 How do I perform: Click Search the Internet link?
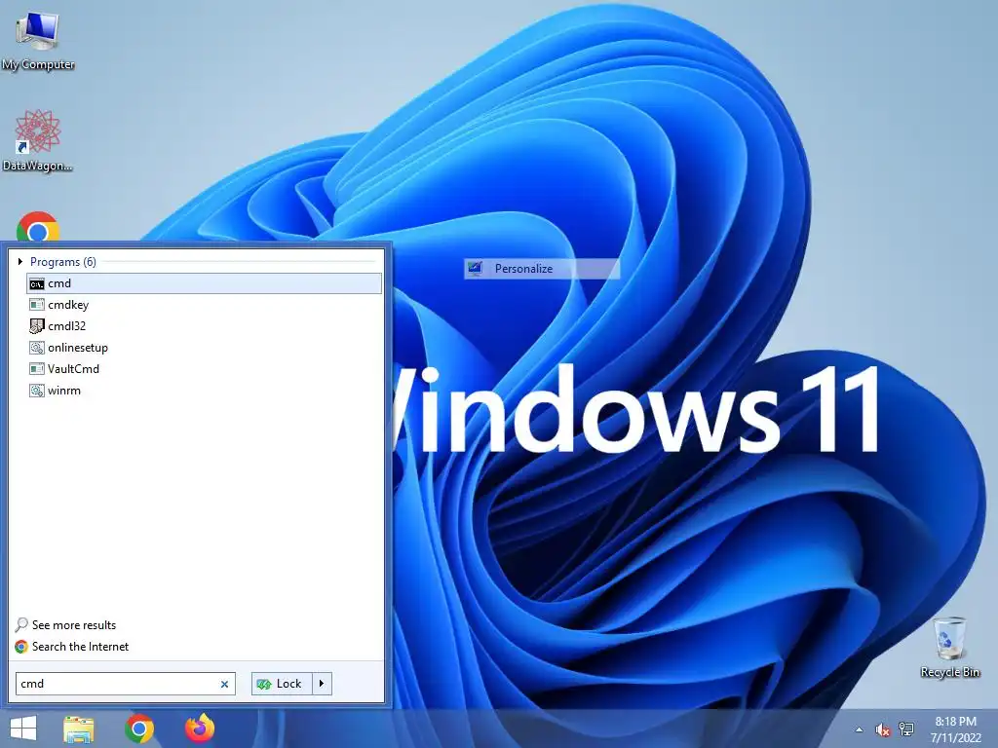[x=80, y=647]
